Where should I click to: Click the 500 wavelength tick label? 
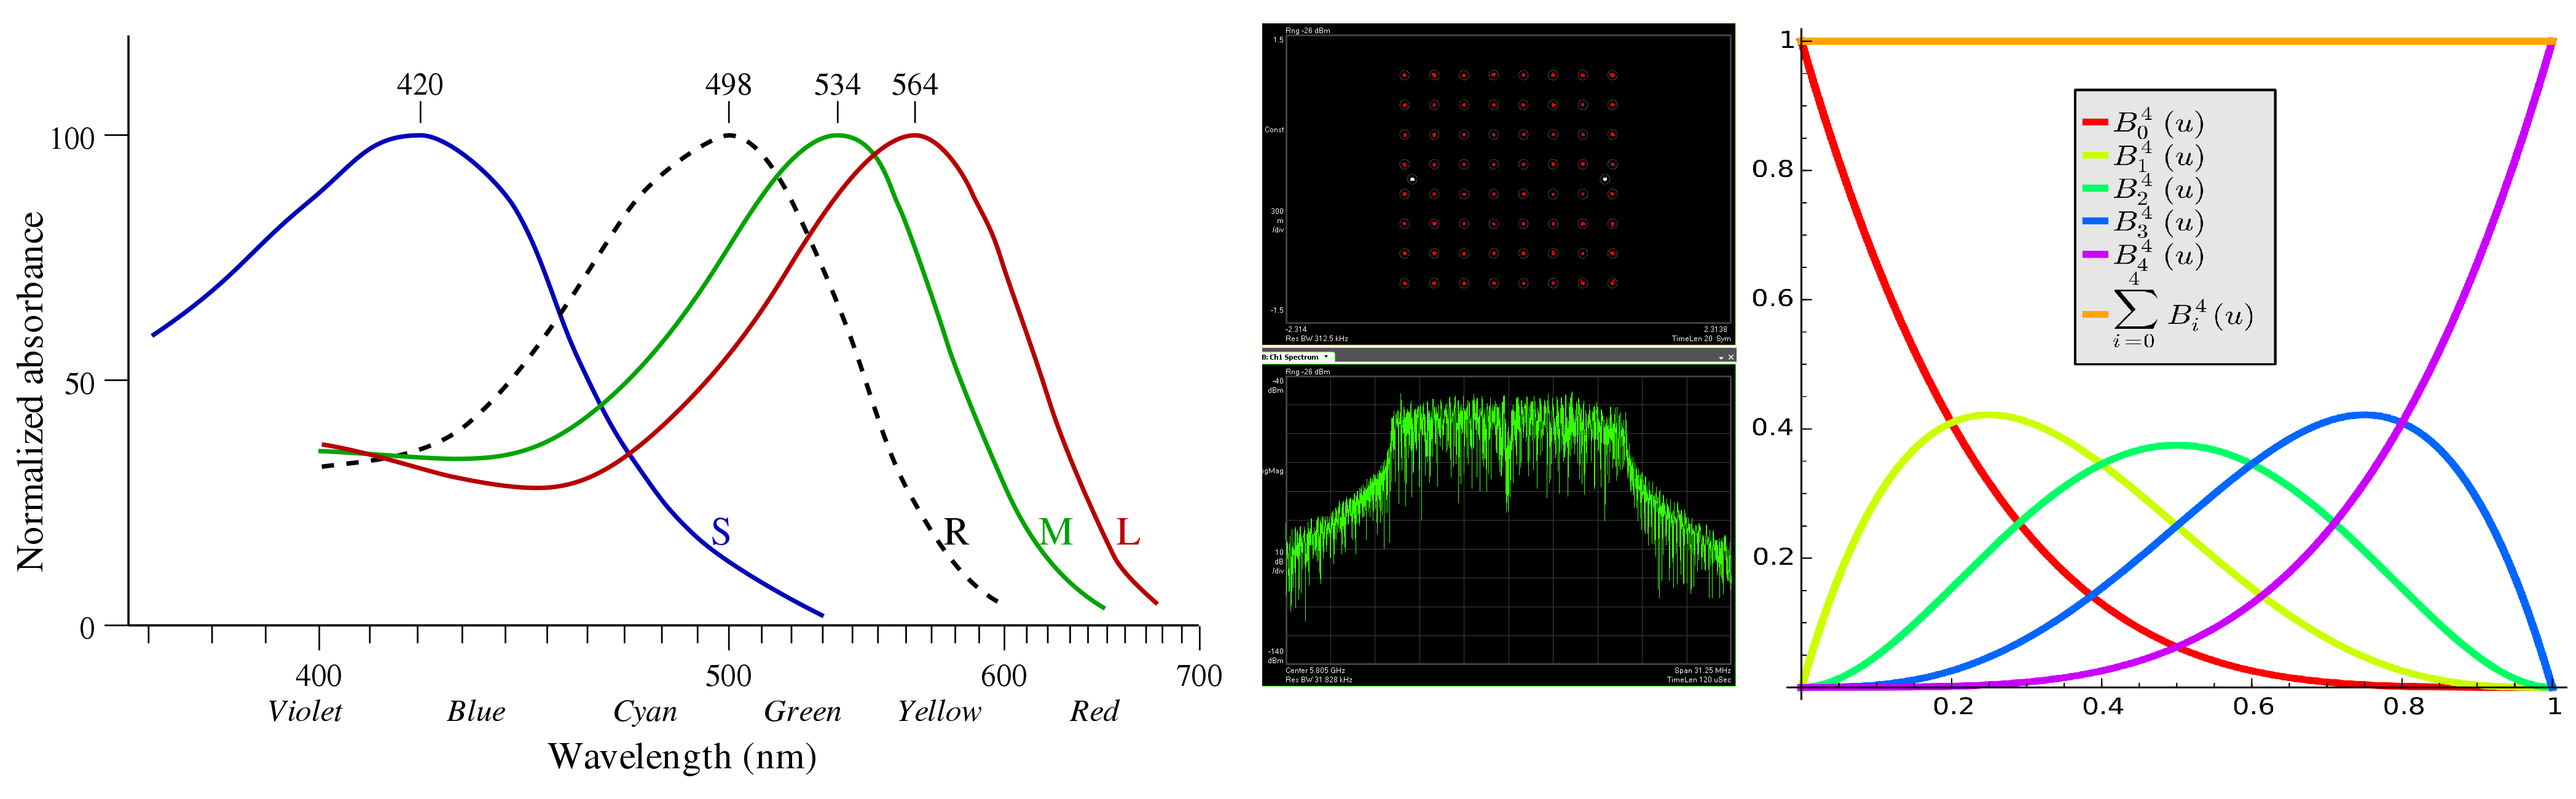tap(728, 676)
